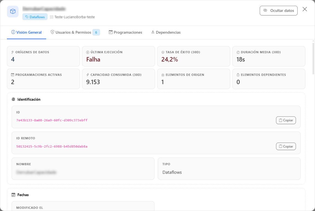
Task: Click the Última ejecución play icon
Action: (88, 52)
